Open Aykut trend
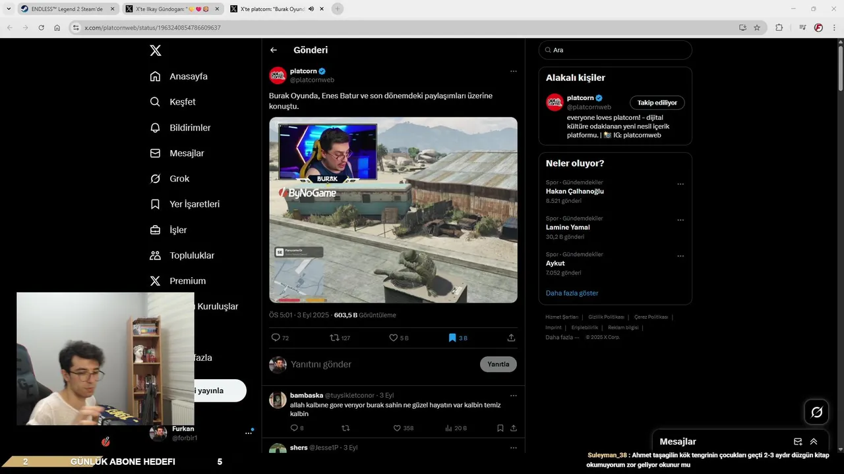Screen dimensions: 844x474 tap(555, 263)
